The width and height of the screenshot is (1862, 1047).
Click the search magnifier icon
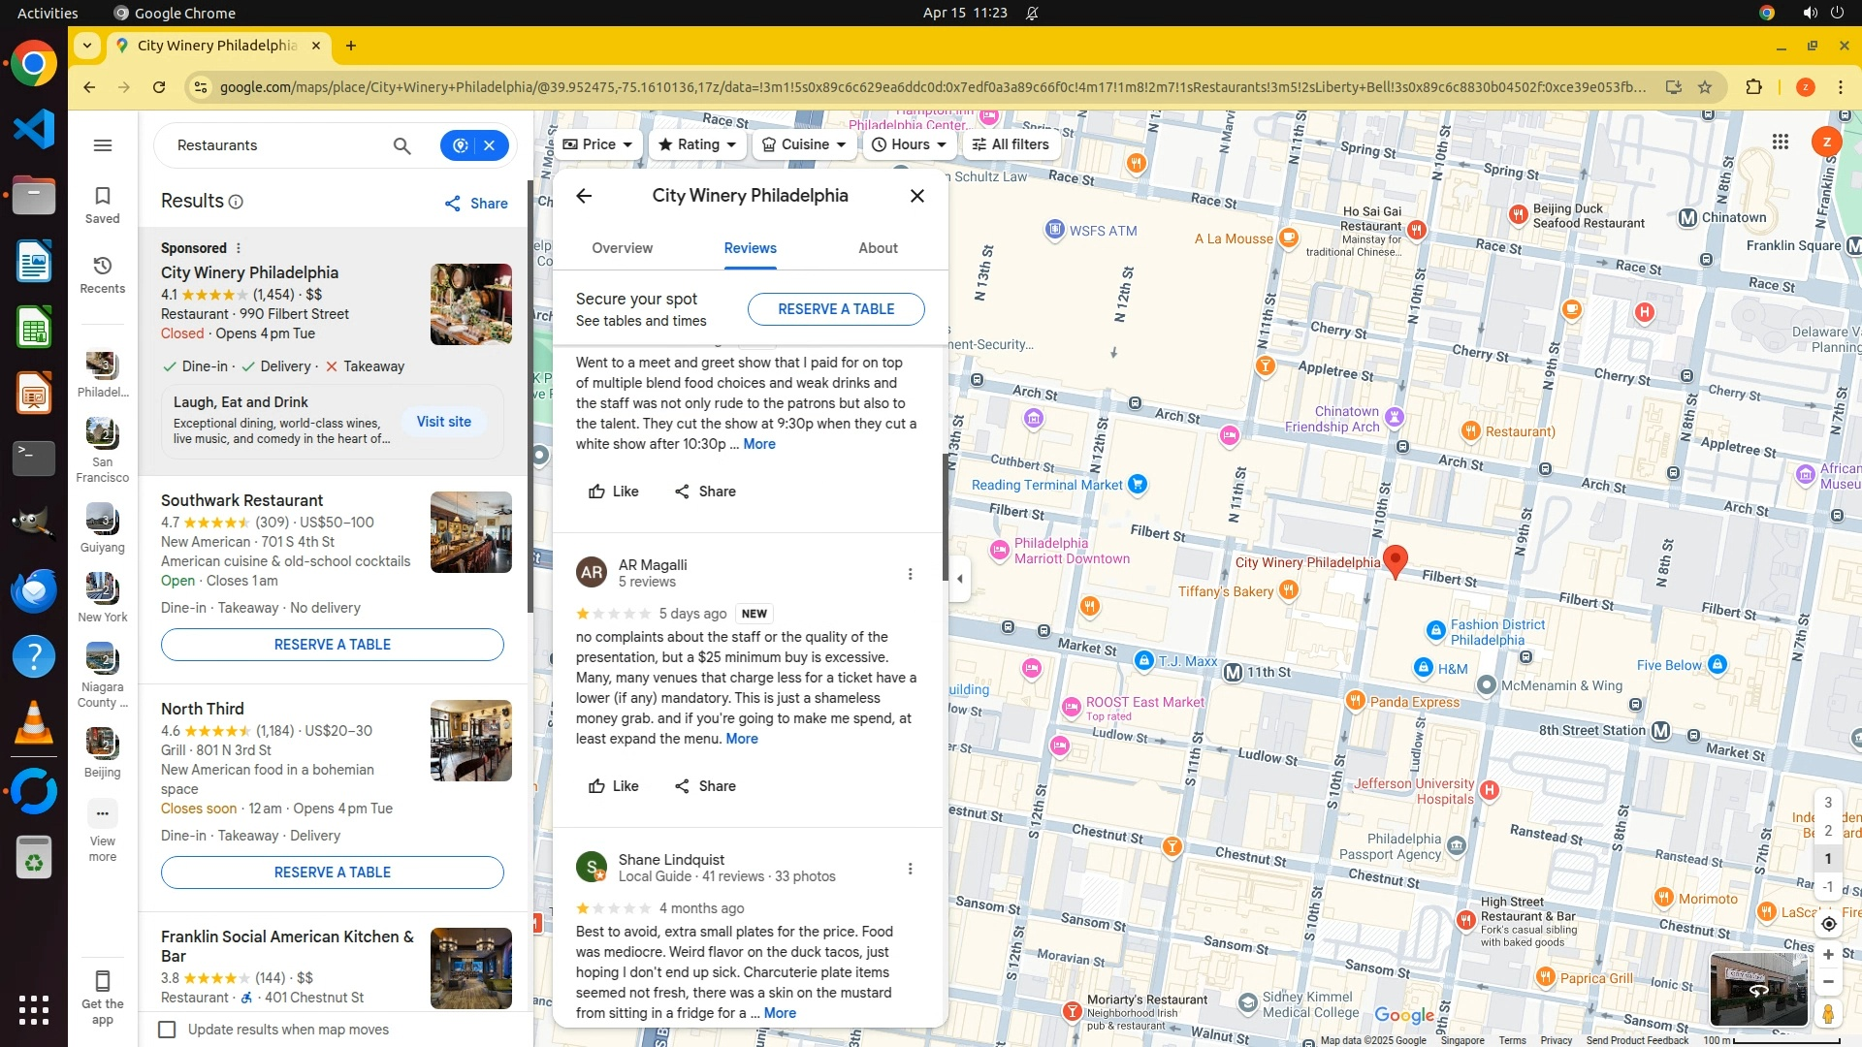401,145
